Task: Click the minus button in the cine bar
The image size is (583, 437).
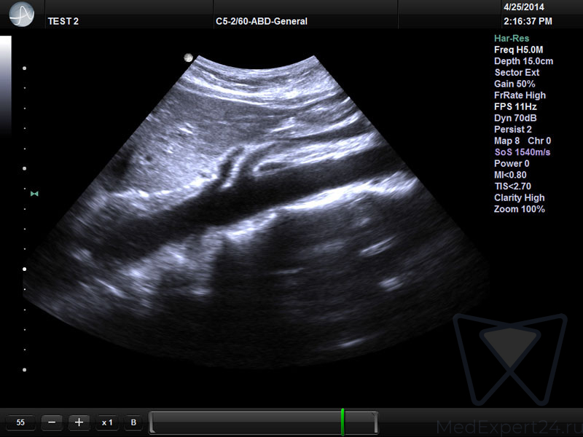Action: [x=52, y=422]
